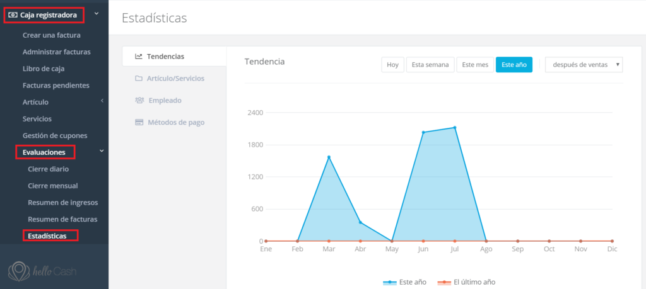Click the Nov month label

(580, 249)
